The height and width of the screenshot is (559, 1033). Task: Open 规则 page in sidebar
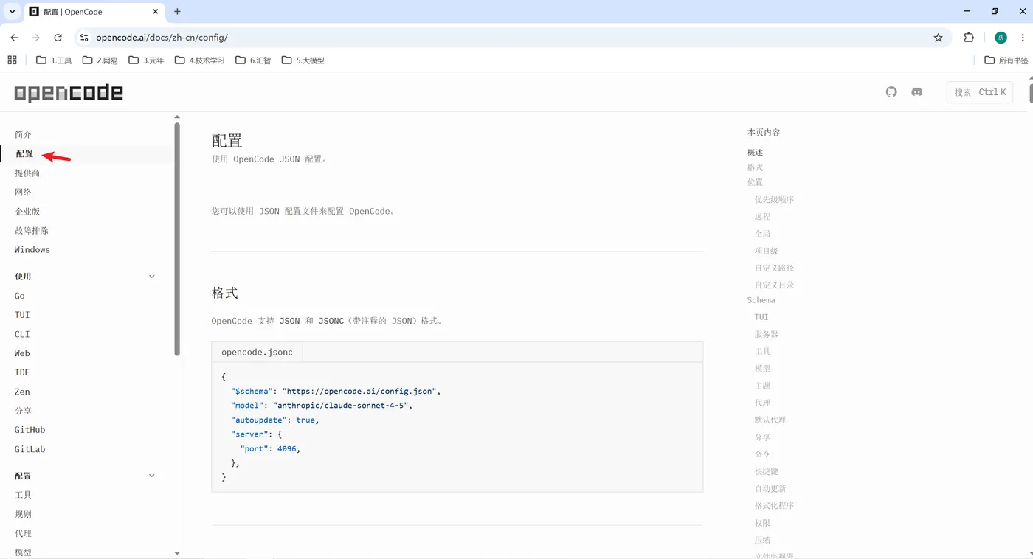(24, 514)
